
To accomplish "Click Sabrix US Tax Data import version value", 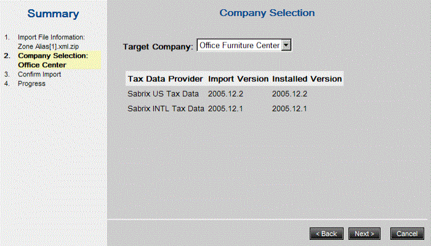I will [x=226, y=93].
